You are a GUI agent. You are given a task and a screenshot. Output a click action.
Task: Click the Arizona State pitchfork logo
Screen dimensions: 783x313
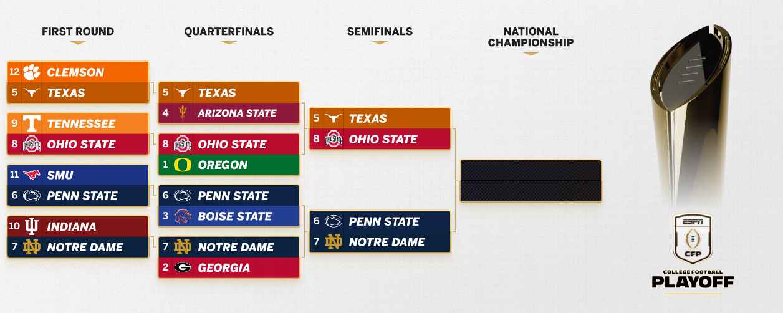[x=183, y=113]
